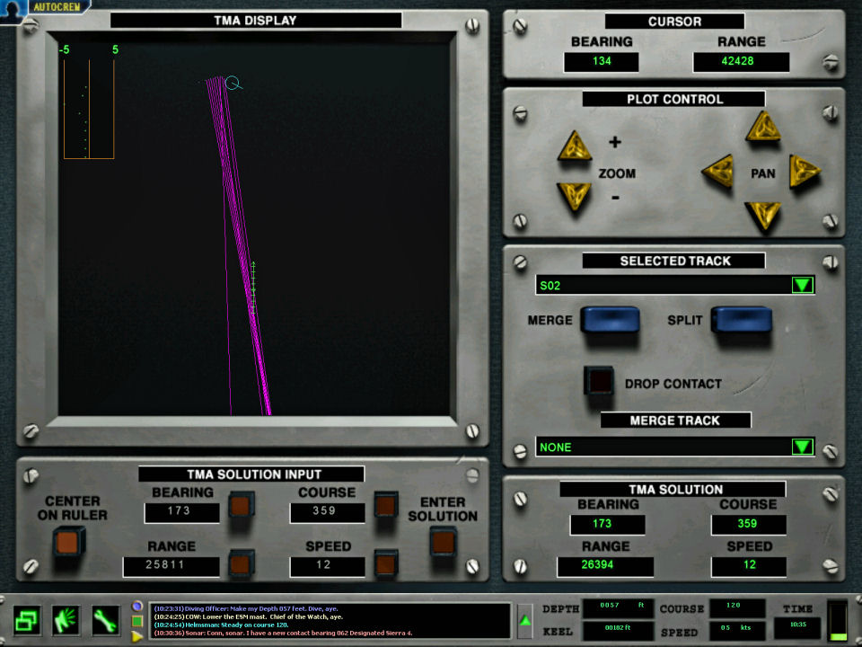Open the AUTOCREW tab
The height and width of the screenshot is (647, 862).
(57, 6)
